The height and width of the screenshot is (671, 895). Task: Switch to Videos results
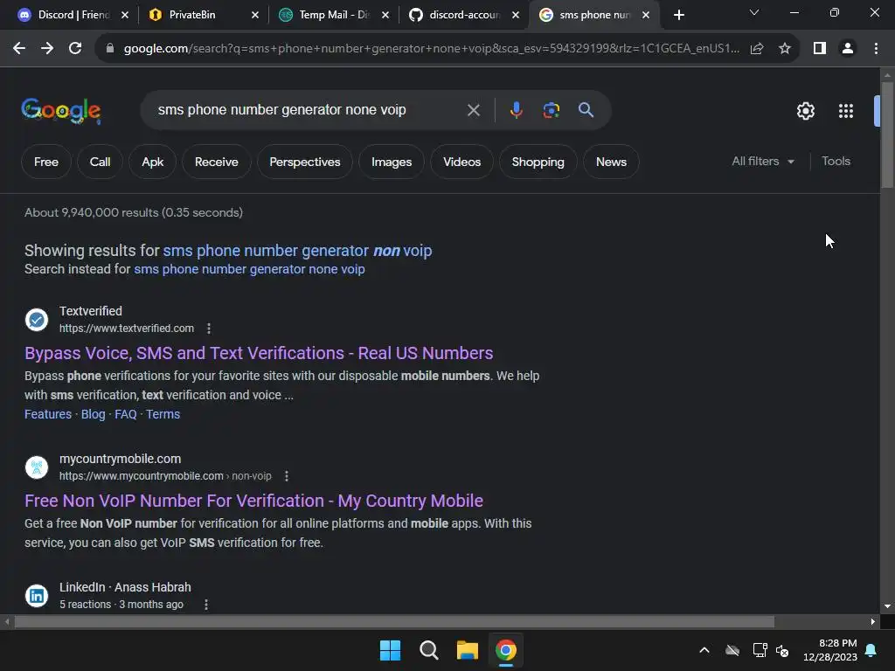pos(461,162)
